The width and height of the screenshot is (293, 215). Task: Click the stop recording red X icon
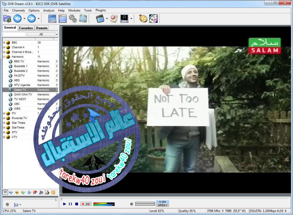114,19
